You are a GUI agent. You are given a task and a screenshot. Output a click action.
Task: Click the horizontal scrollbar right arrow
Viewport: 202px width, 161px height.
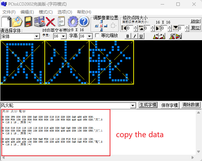pyautogui.click(x=193, y=158)
